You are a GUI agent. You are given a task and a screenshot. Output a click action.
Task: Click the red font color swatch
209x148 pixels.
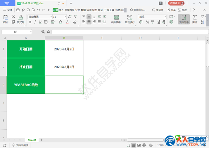tap(68, 22)
